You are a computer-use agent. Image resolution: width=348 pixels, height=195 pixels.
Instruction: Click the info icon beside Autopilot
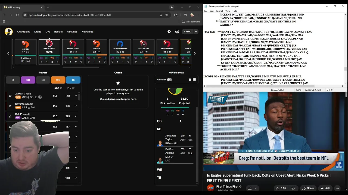tap(190, 80)
